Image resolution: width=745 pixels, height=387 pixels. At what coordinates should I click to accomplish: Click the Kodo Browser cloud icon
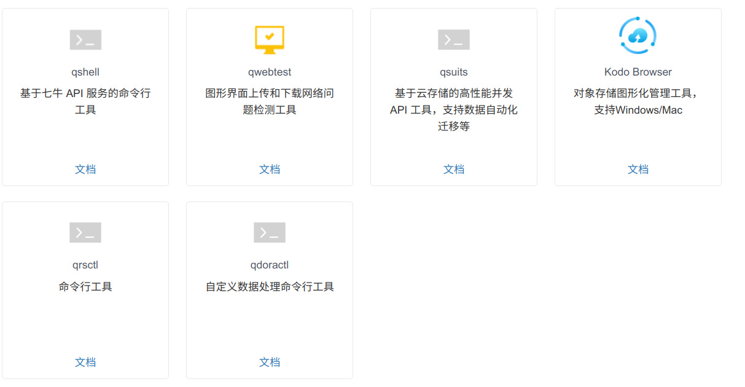point(638,36)
